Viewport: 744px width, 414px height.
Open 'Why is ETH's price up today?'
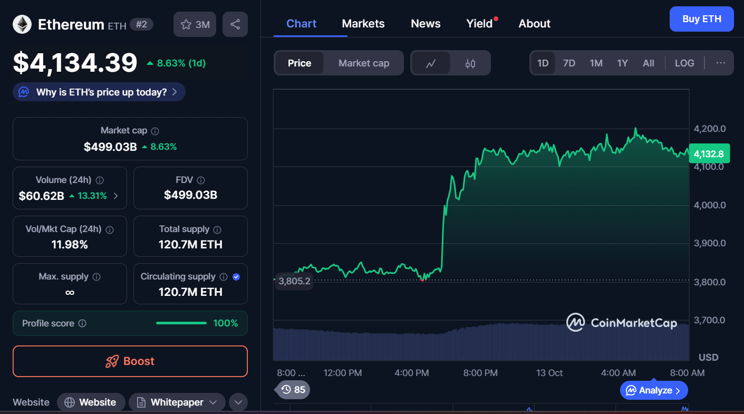[x=99, y=92]
